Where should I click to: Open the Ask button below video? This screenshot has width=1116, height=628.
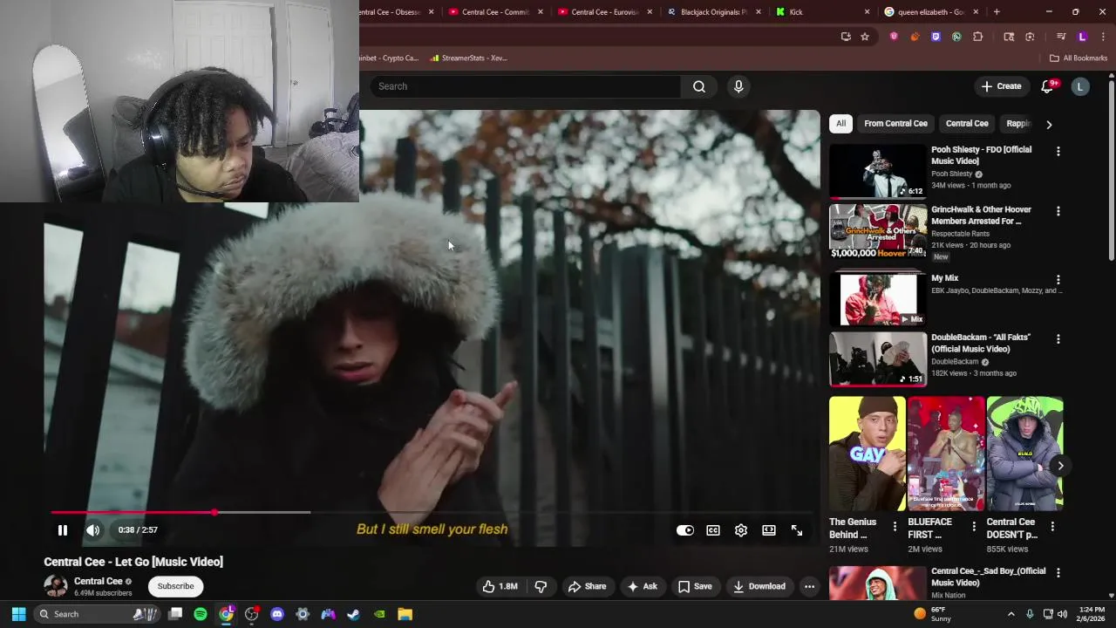click(642, 586)
